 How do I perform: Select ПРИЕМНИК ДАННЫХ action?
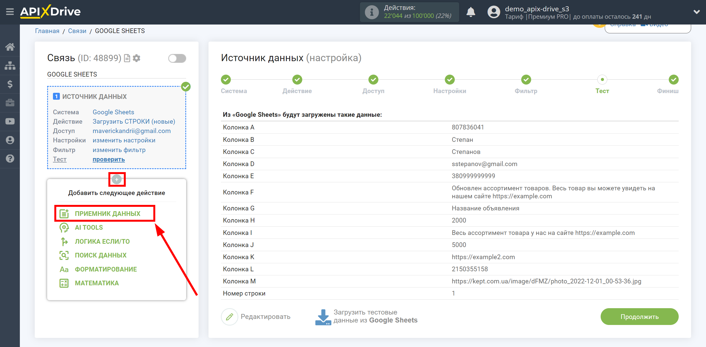pyautogui.click(x=108, y=213)
